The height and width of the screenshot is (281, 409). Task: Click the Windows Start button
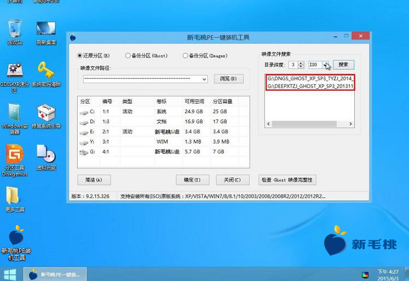10,275
